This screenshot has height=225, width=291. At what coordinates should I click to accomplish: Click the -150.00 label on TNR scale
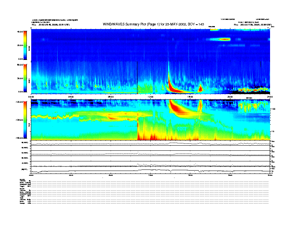click(x=19, y=138)
